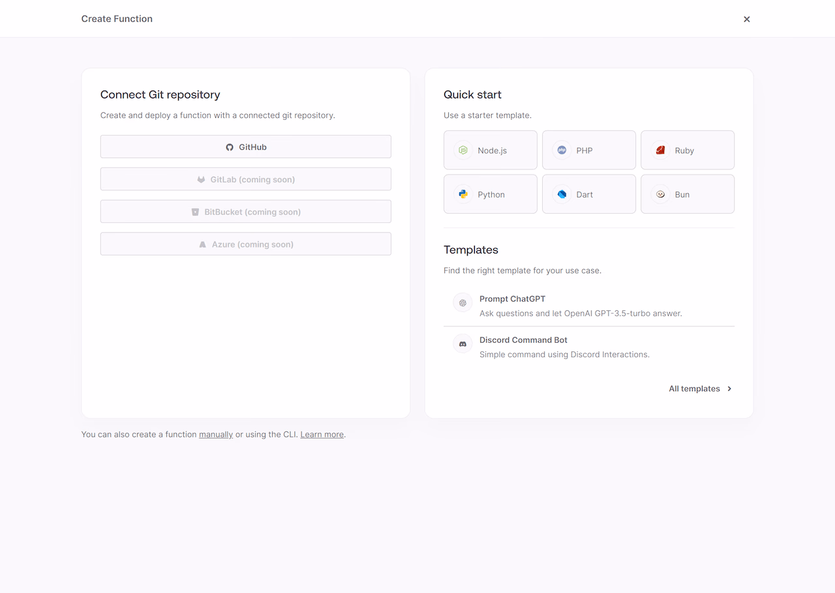835x593 pixels.
Task: Click 'Find the right template for your use case.'
Action: (523, 270)
